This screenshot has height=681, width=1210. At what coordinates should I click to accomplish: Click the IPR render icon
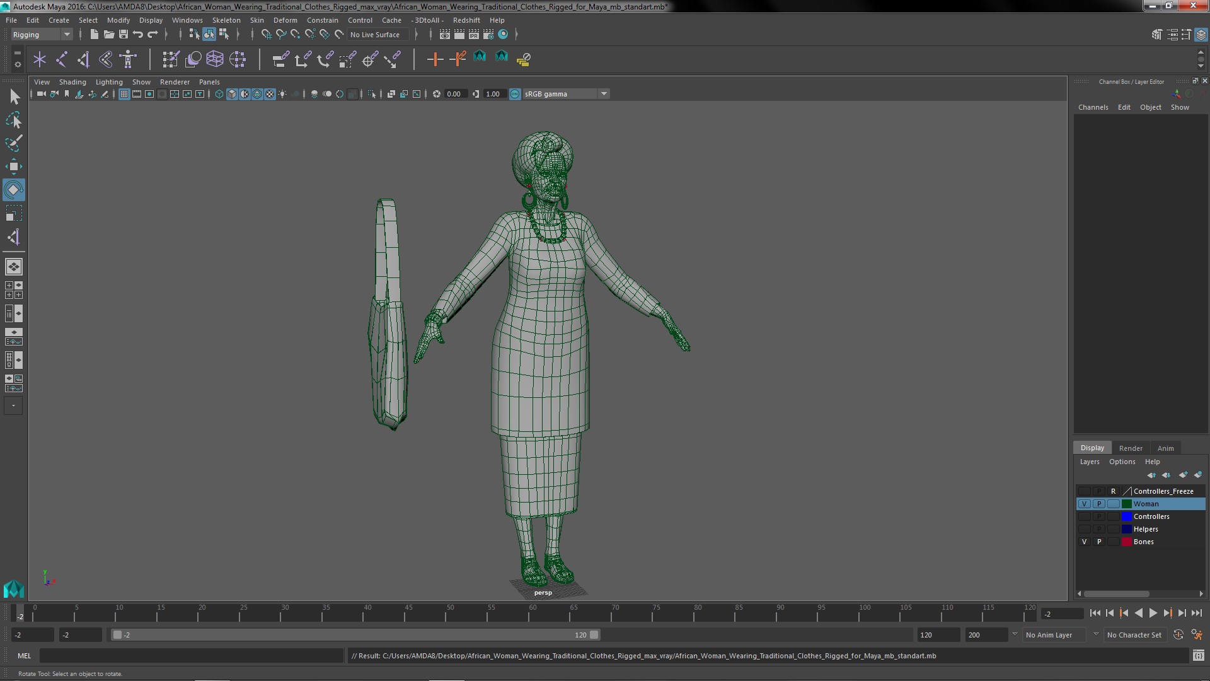[474, 34]
